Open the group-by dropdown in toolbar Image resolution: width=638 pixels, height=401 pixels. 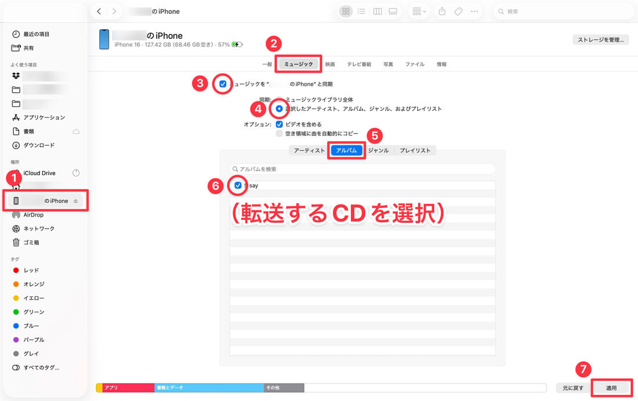click(419, 12)
